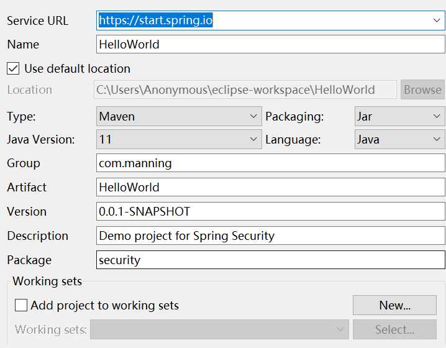The height and width of the screenshot is (348, 446).
Task: Uncheck the Use default location checkbox
Action: click(x=13, y=68)
